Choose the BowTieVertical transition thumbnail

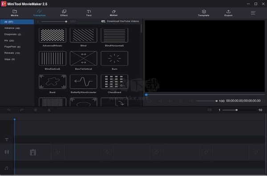point(84,59)
